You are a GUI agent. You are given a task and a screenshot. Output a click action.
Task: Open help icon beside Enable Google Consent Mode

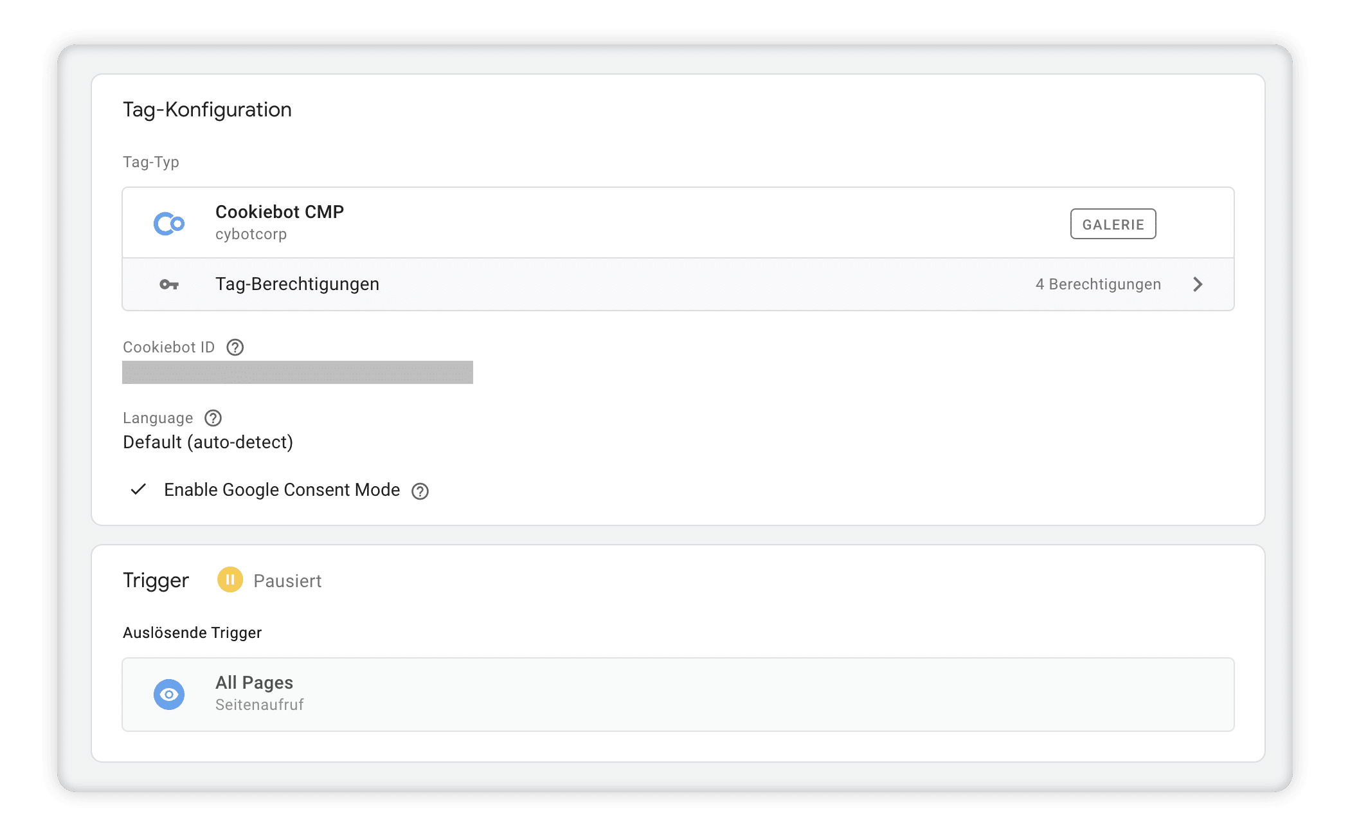(420, 491)
